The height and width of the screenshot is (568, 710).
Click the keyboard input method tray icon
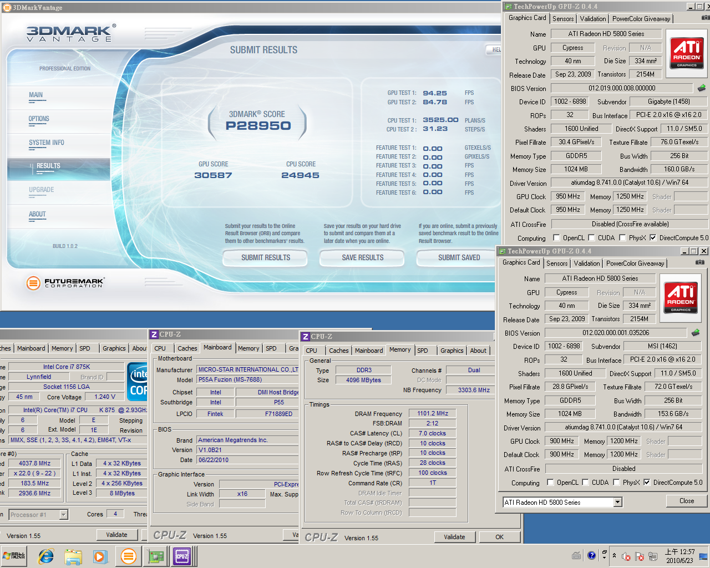click(576, 555)
